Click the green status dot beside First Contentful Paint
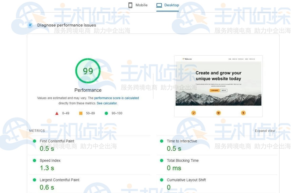Image resolution: width=298 pixels, height=193 pixels. [x=34, y=141]
